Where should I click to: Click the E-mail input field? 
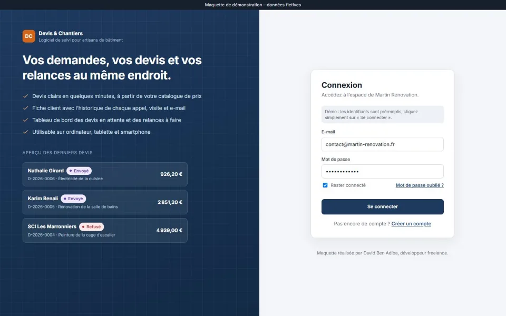tap(383, 144)
